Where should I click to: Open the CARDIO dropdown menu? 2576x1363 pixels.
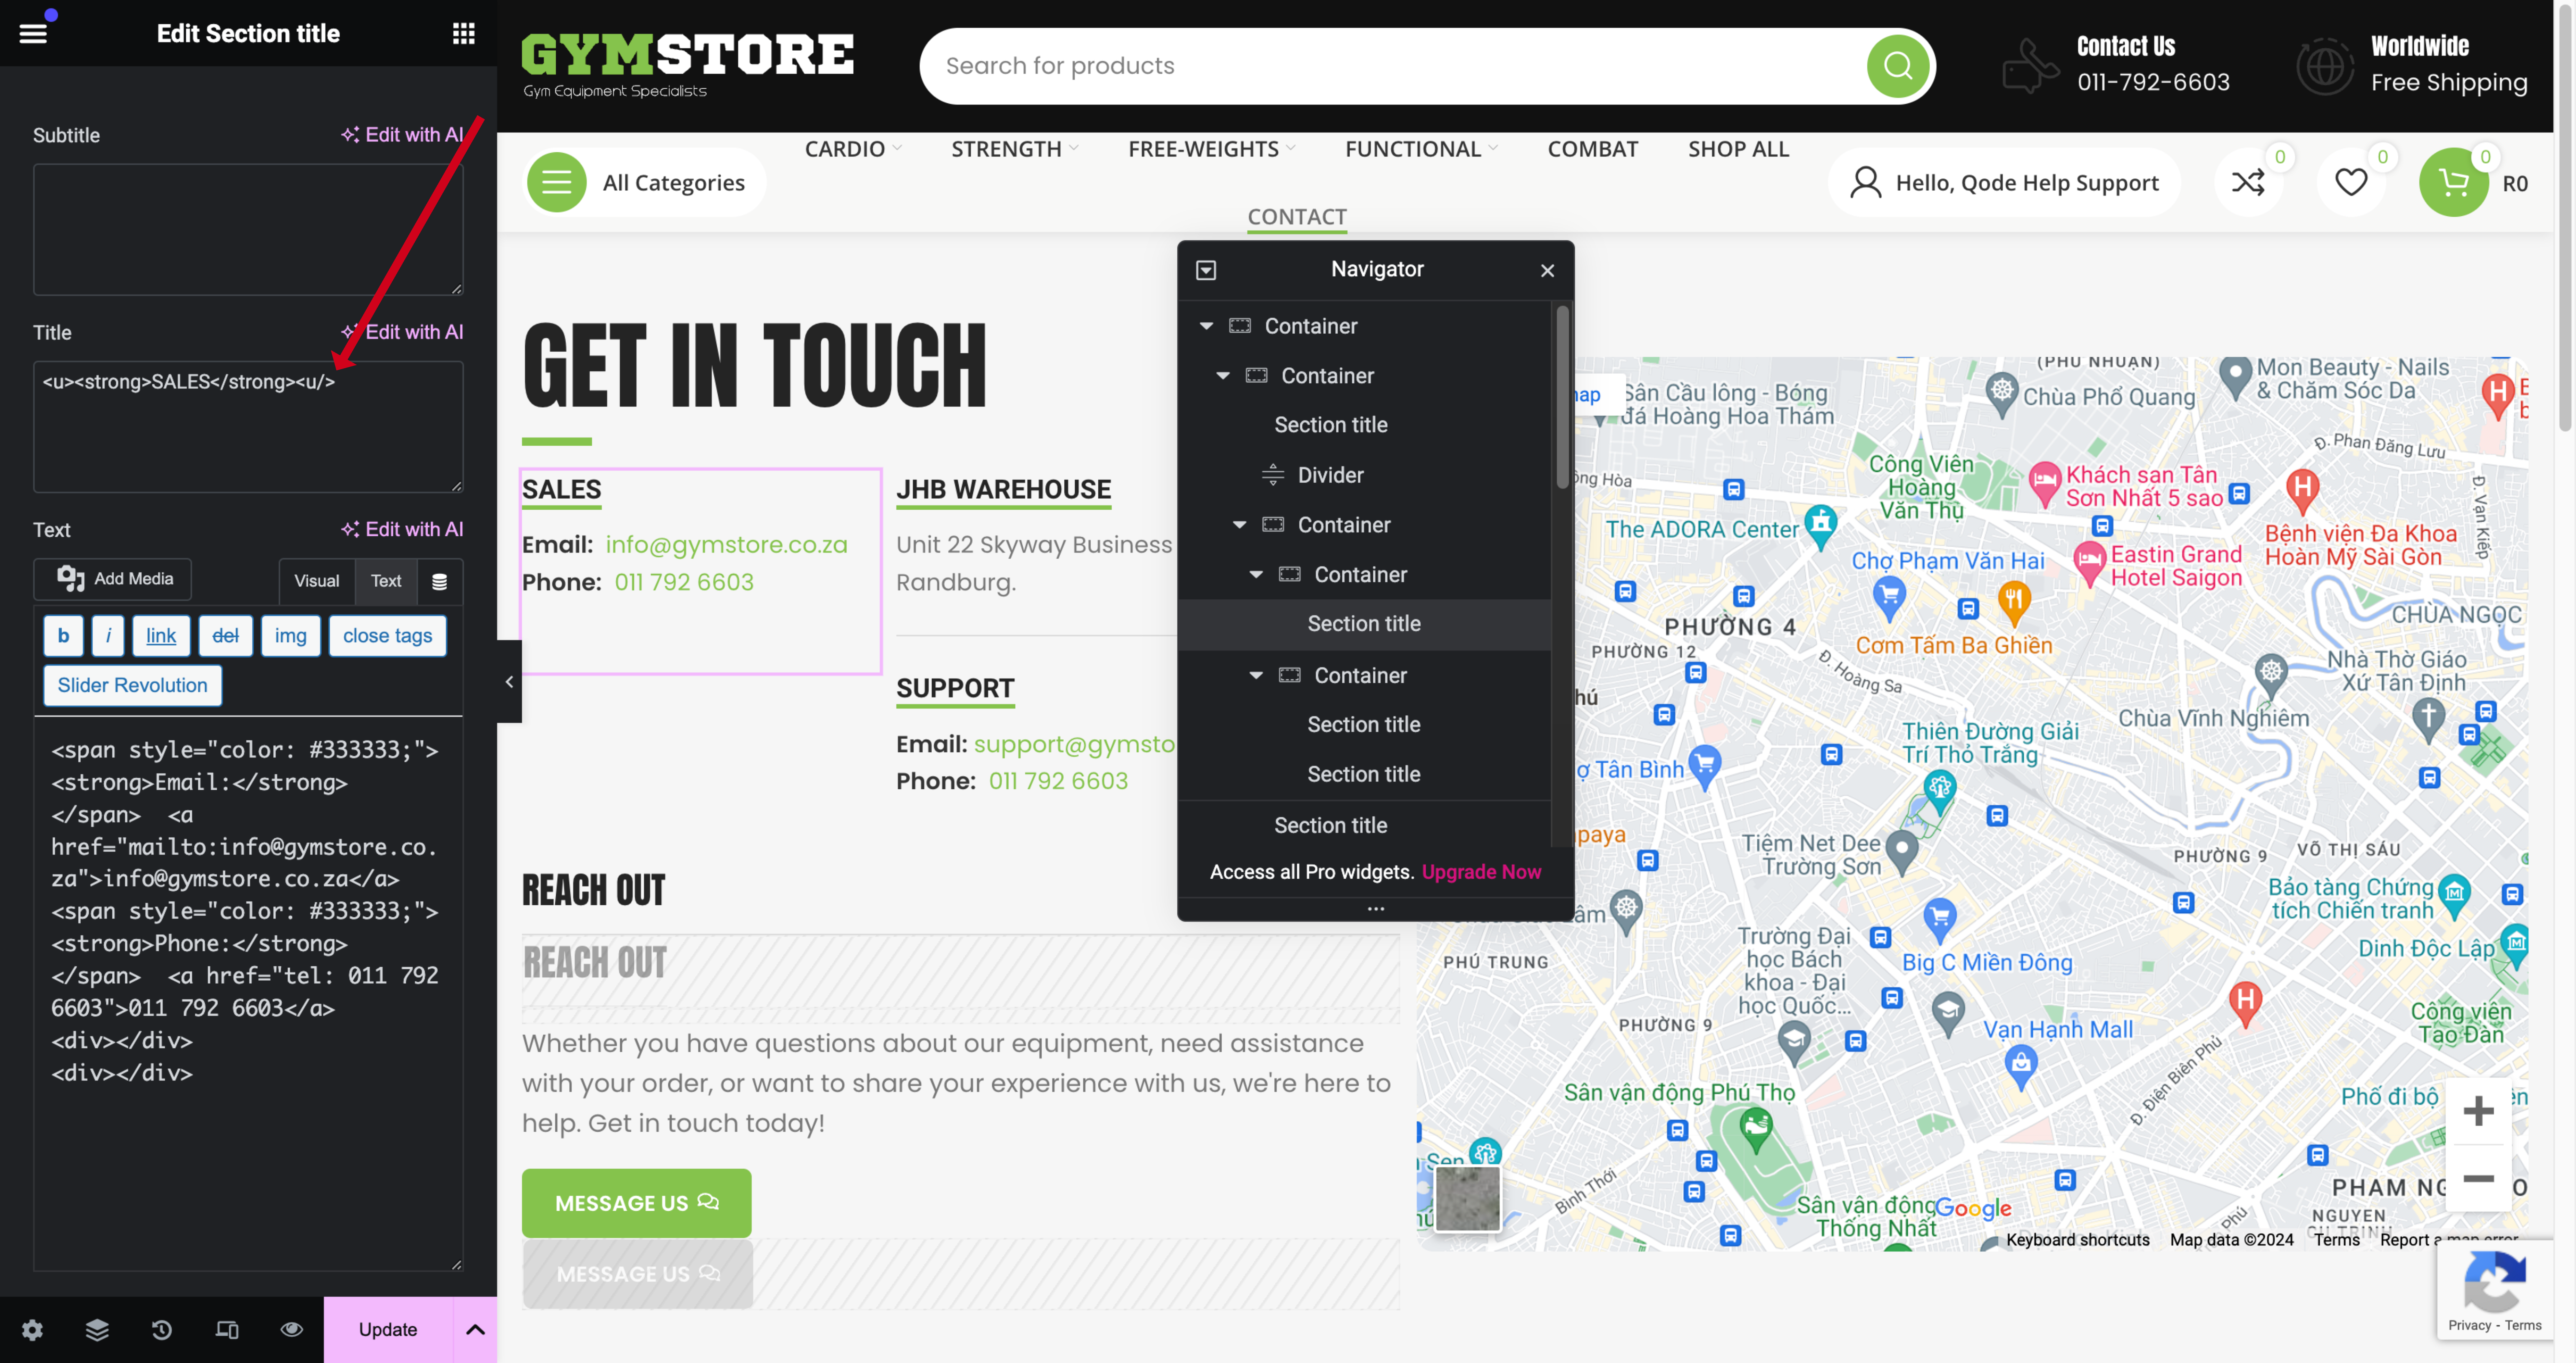pos(853,149)
